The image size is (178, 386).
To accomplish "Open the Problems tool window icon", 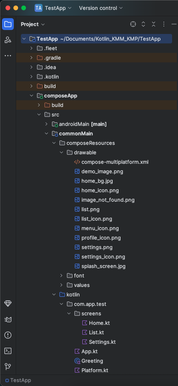I will point(8,335).
